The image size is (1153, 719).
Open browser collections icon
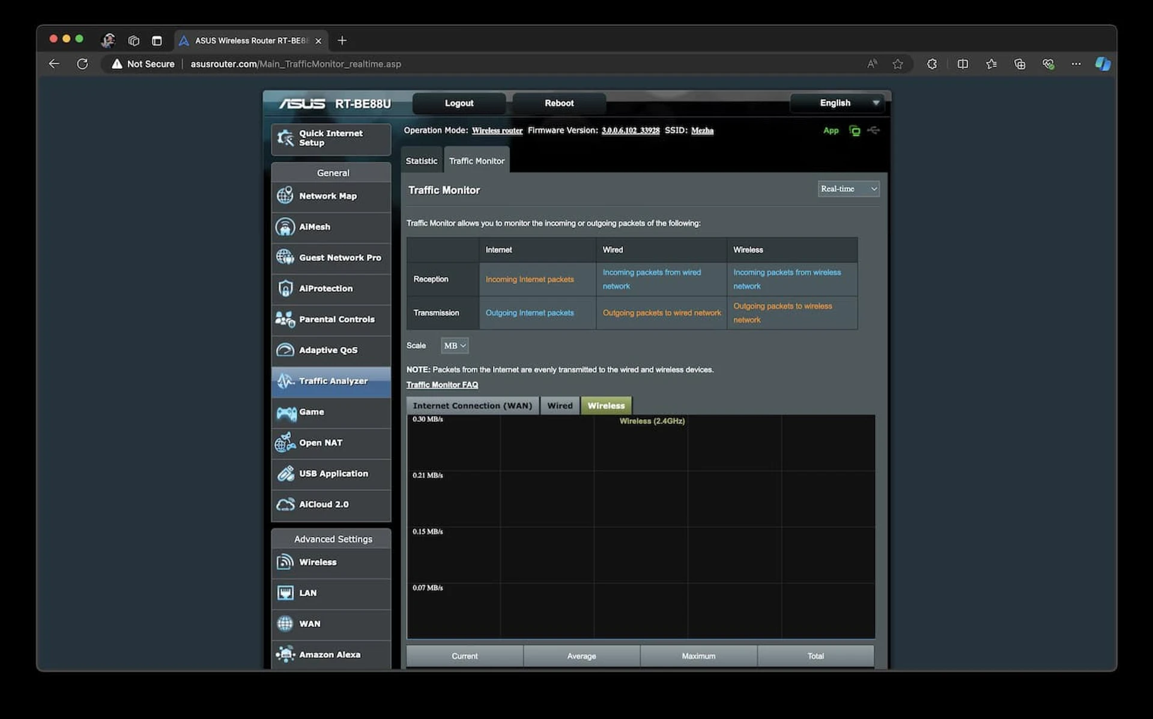tap(1020, 64)
